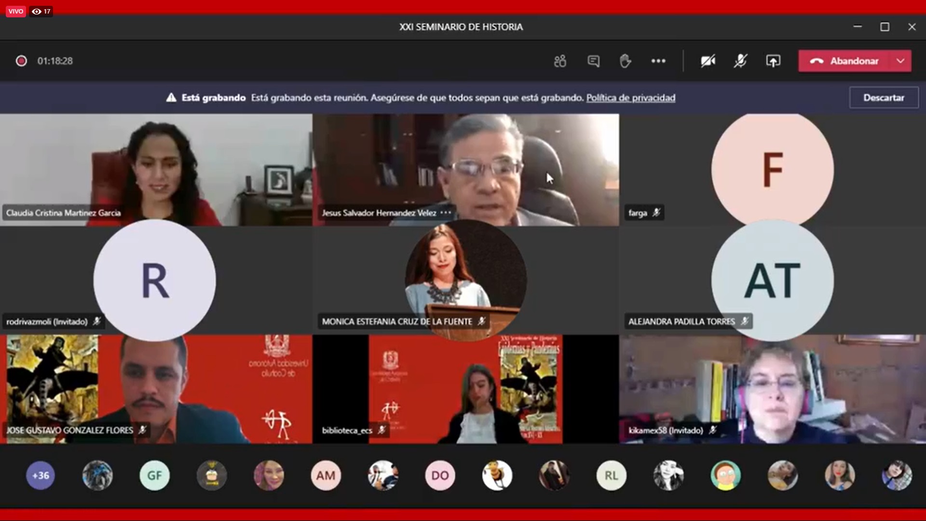Viewport: 926px width, 521px height.
Task: Open the participants panel icon
Action: coord(560,61)
